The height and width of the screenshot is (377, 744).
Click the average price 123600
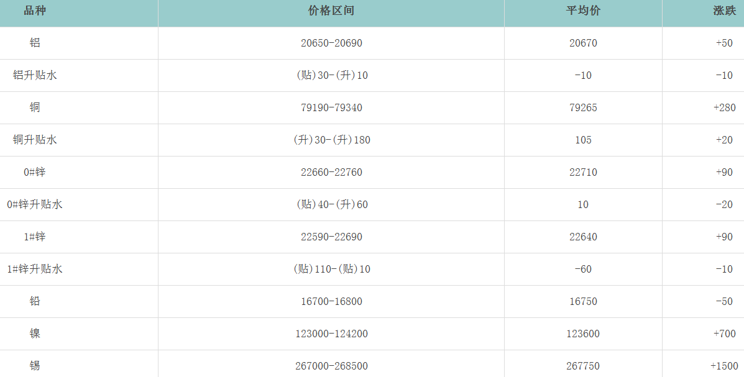click(583, 334)
